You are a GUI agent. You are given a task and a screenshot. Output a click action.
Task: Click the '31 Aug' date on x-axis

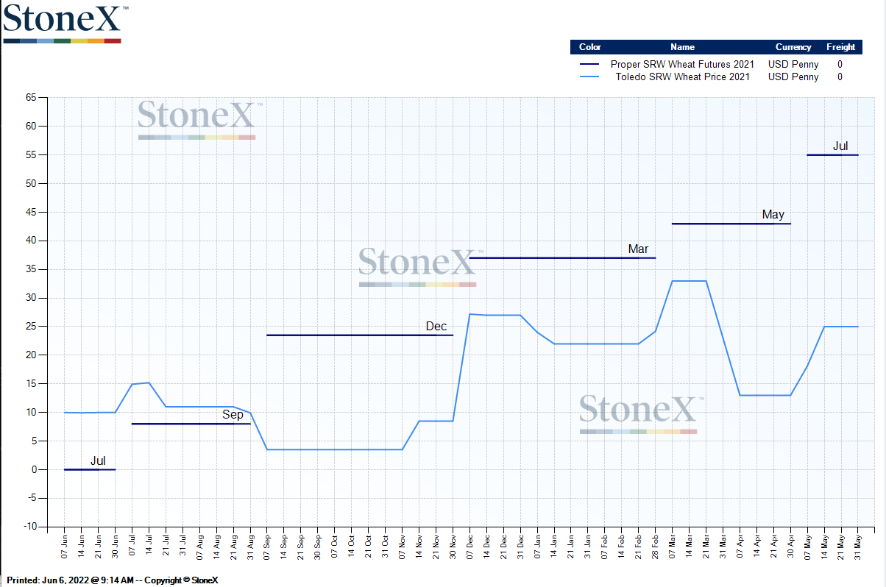(x=250, y=547)
